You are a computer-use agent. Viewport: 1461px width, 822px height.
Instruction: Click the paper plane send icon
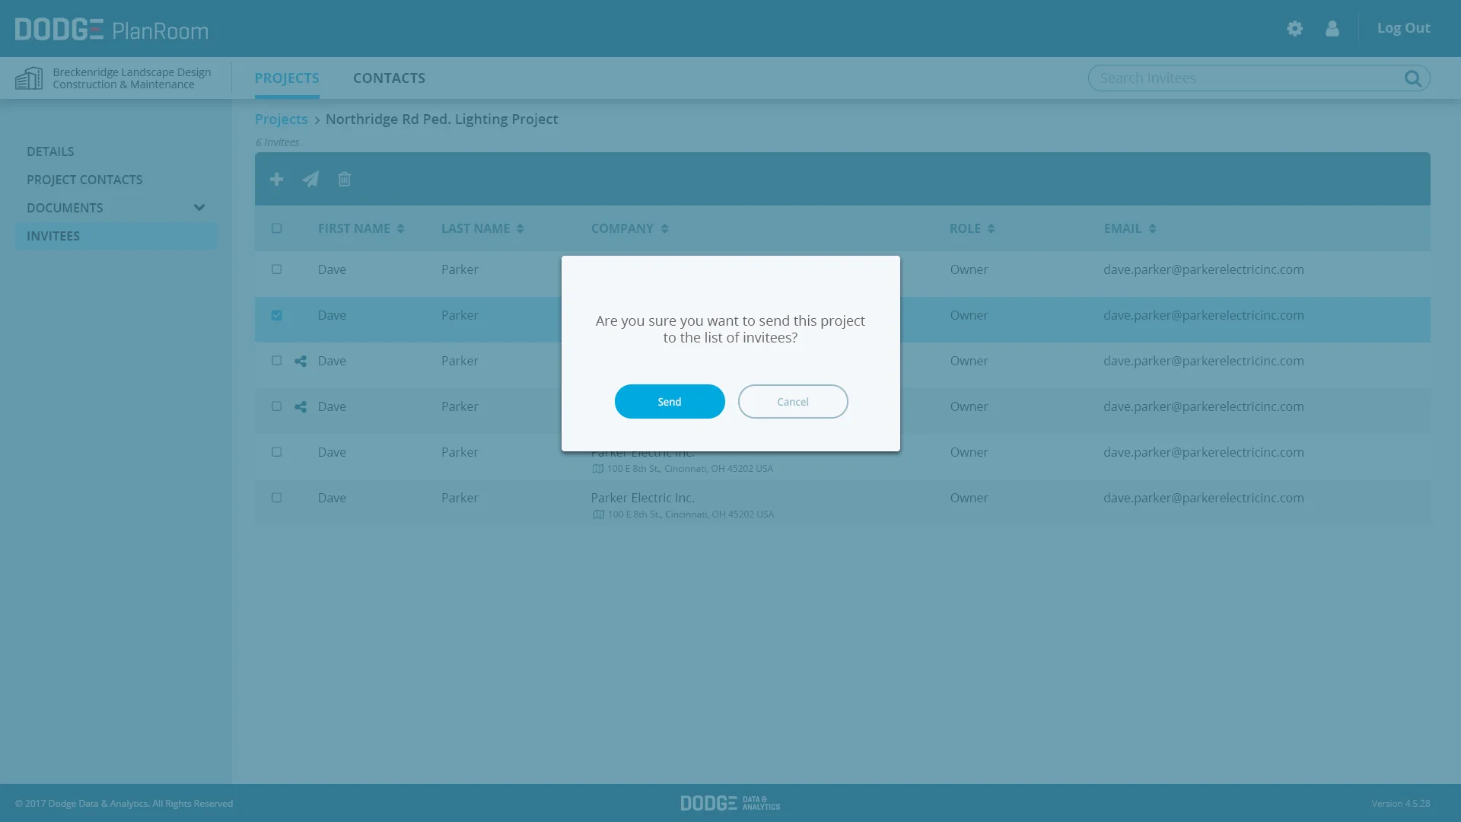310,179
